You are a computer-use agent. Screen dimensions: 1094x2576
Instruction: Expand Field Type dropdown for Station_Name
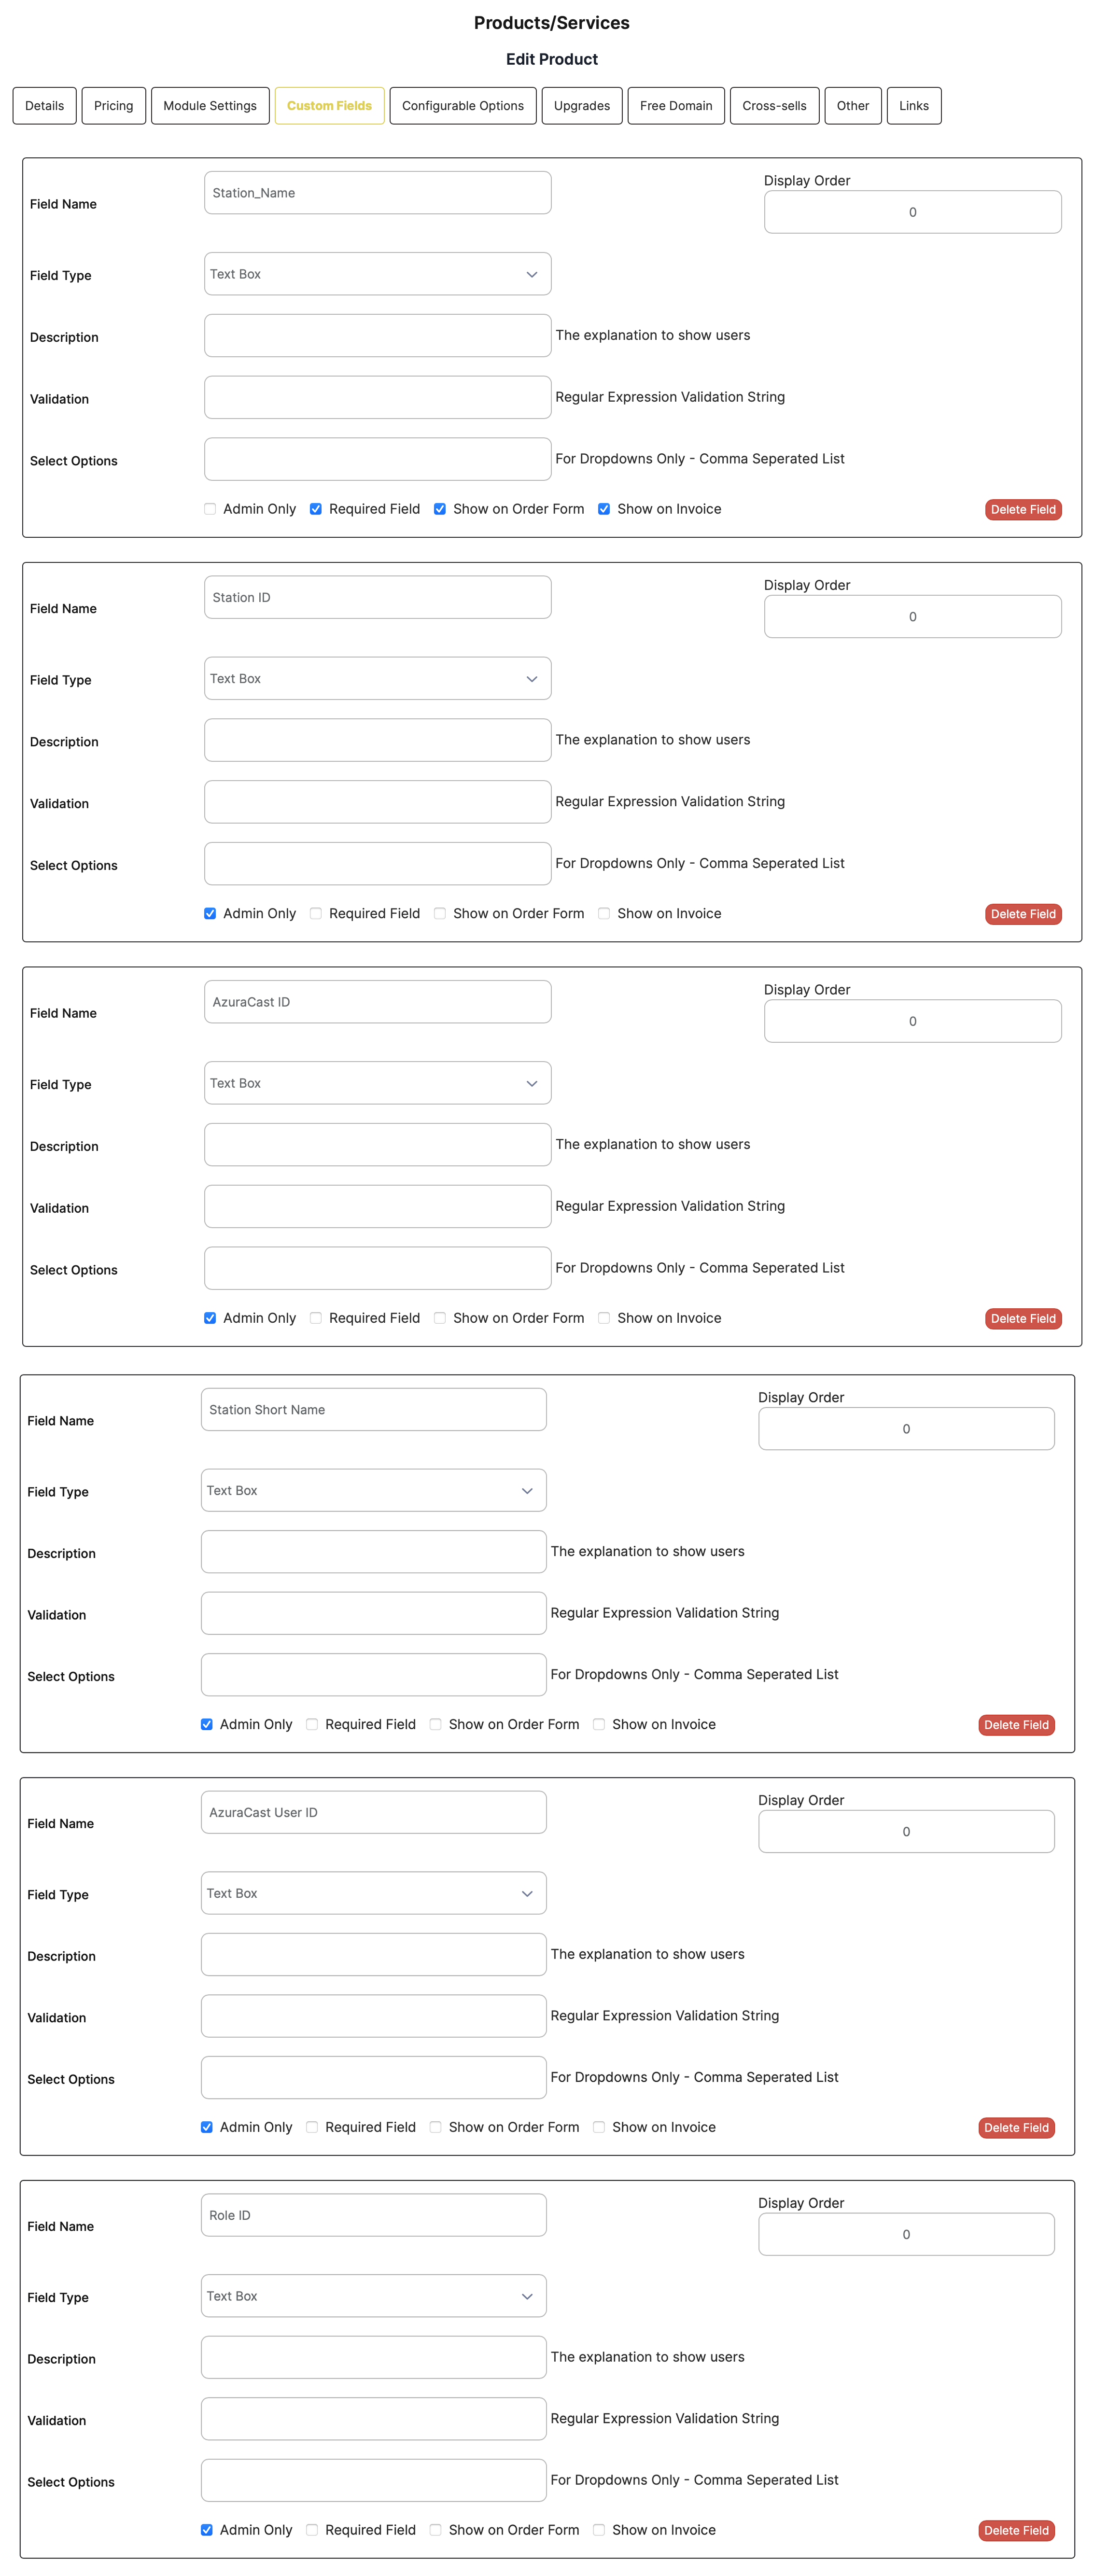coord(377,274)
